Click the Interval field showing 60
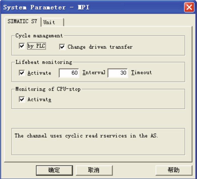 coord(69,73)
